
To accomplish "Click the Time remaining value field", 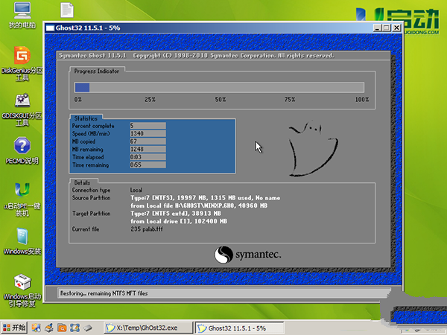I will [147, 163].
